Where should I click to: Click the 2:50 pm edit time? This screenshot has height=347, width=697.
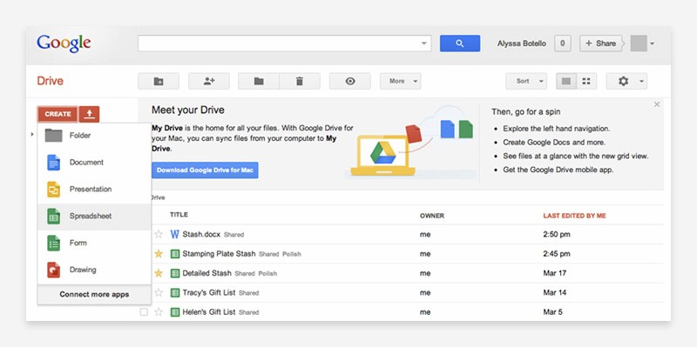click(557, 234)
